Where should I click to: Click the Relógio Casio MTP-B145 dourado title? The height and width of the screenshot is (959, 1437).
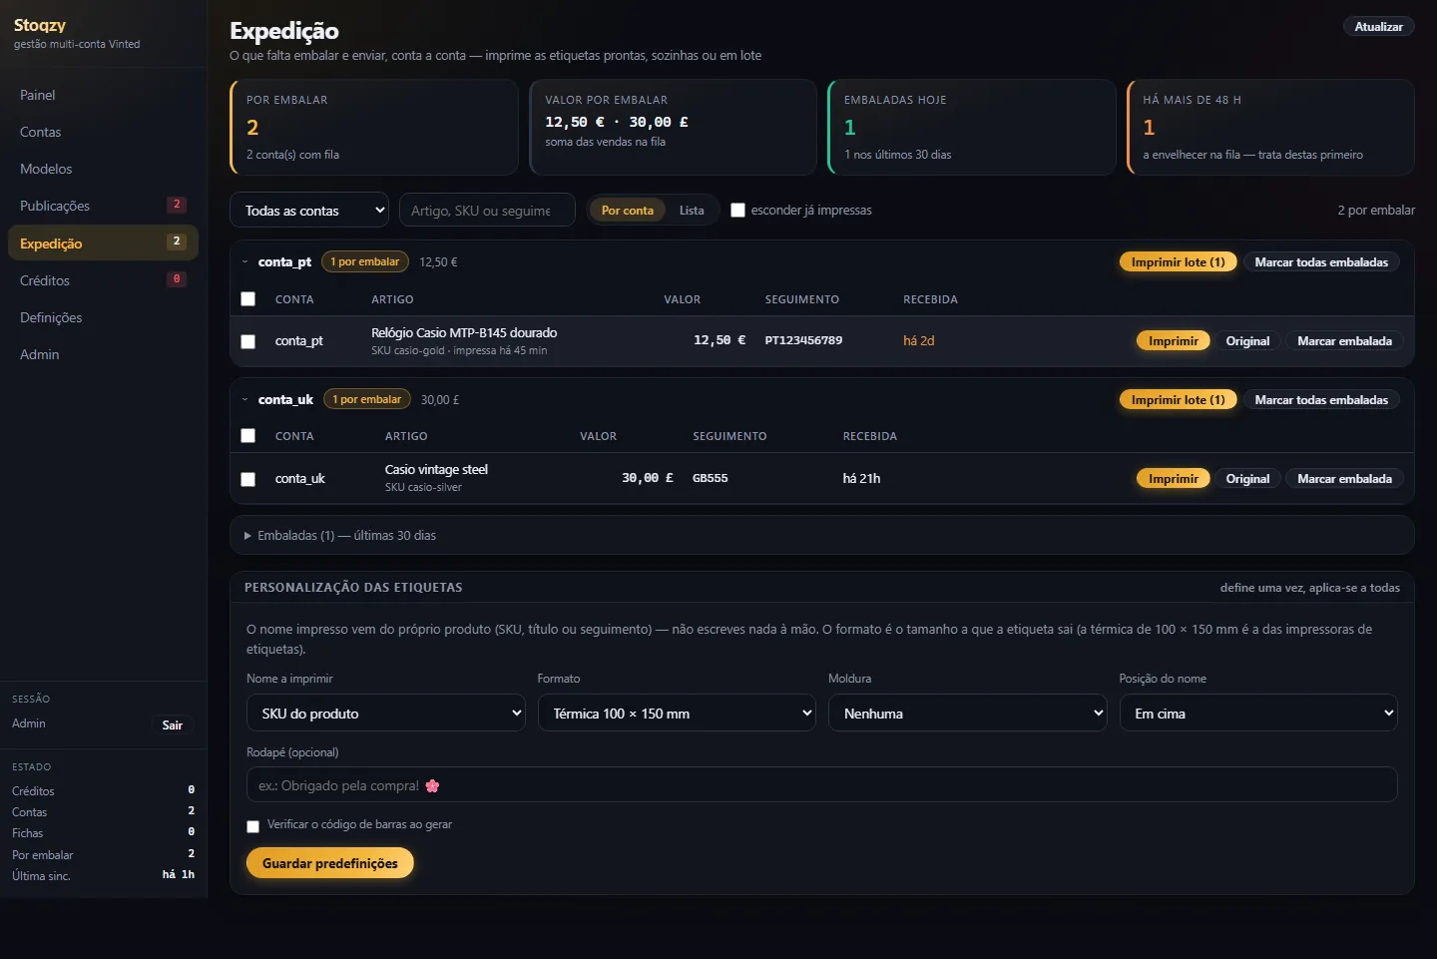tap(464, 332)
